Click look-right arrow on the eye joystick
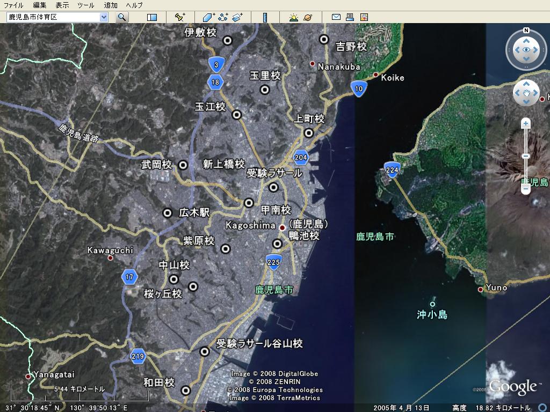This screenshot has width=550, height=412. 535,50
